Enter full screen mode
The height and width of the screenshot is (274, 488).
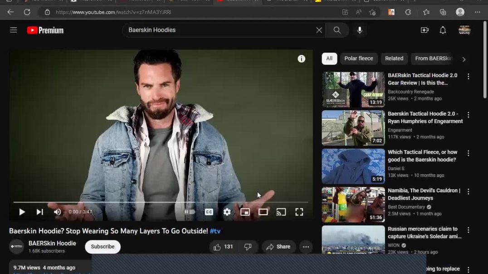point(299,212)
